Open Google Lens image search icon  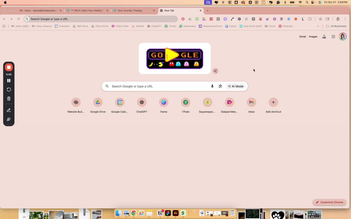(x=220, y=86)
